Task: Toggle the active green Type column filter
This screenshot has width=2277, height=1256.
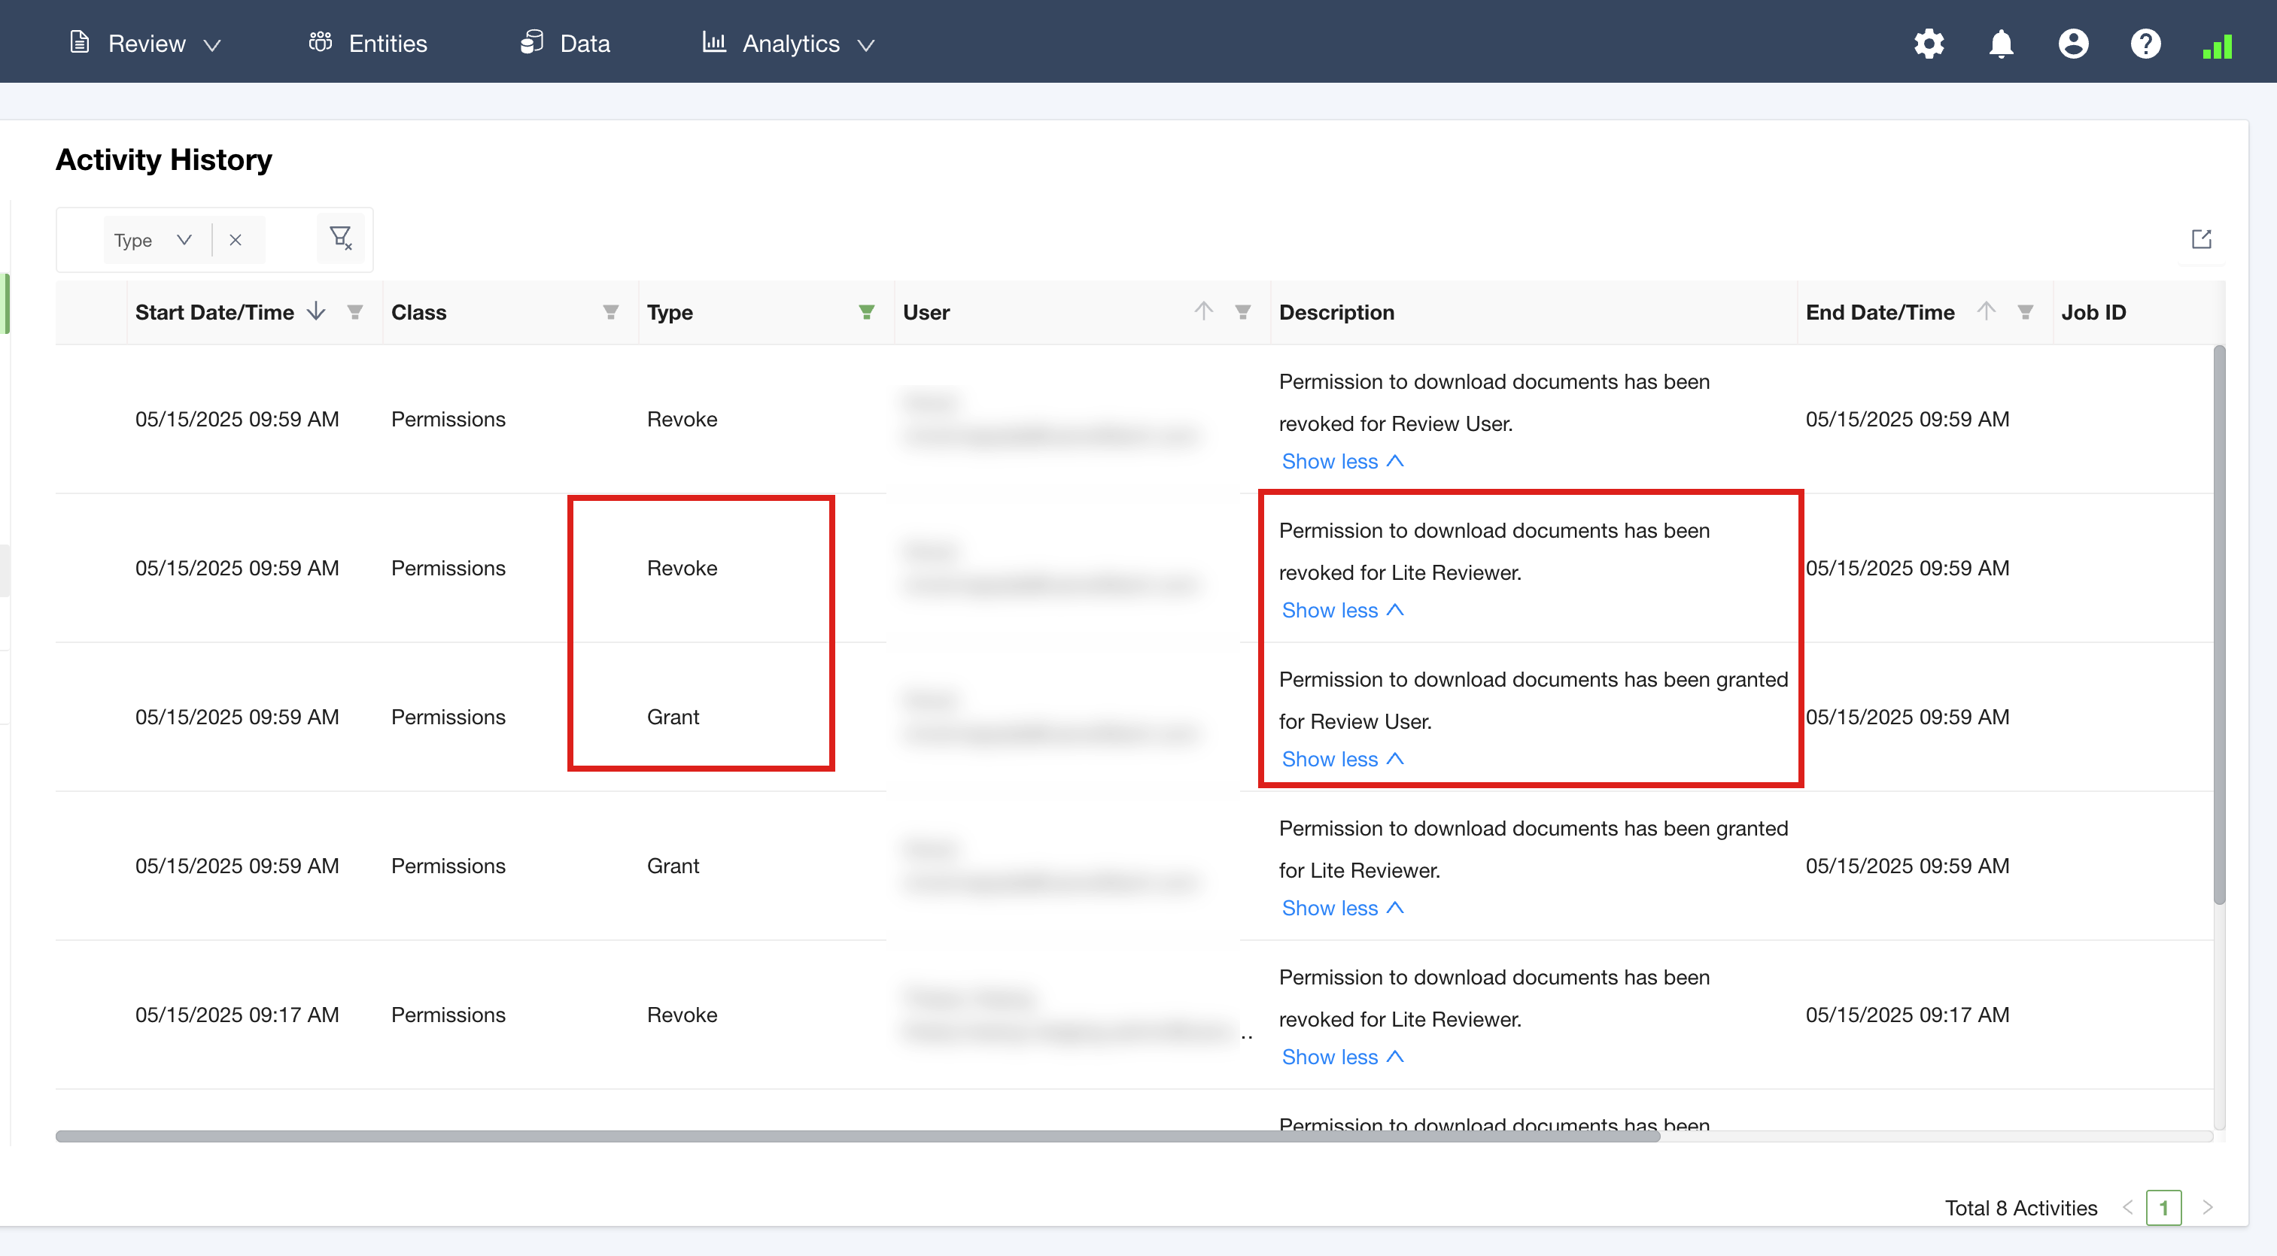Action: click(x=866, y=312)
